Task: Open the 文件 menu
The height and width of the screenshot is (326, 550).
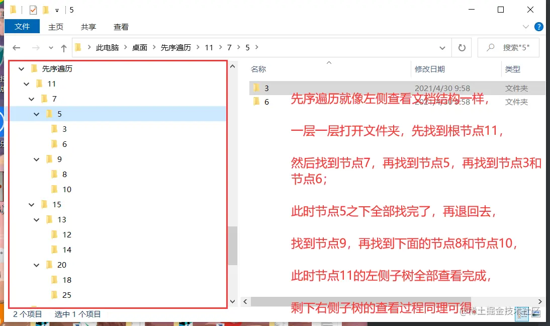Action: [x=22, y=27]
